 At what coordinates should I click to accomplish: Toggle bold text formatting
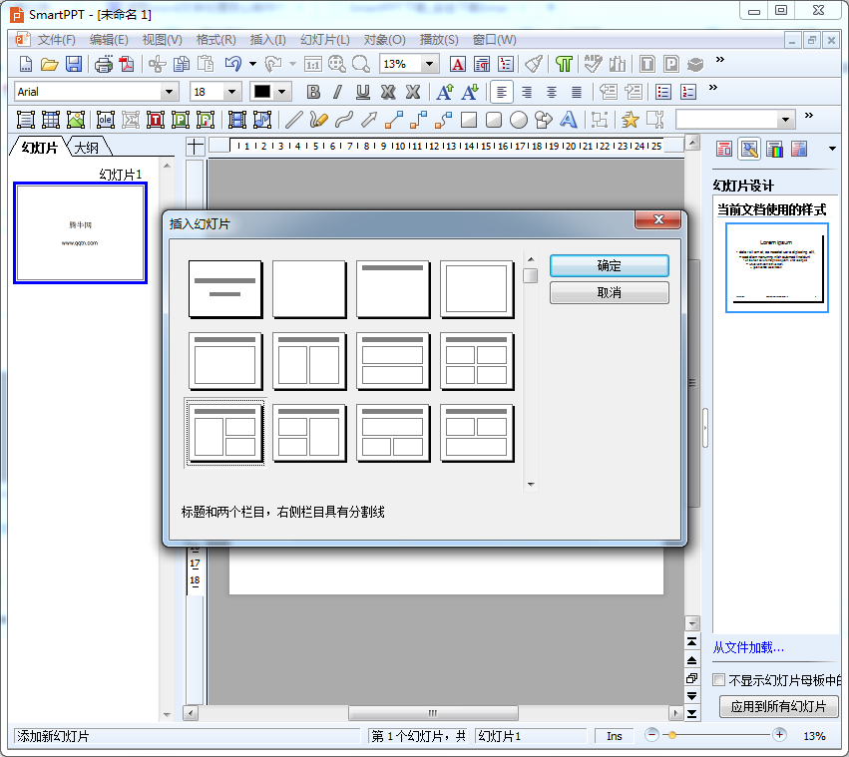(313, 92)
